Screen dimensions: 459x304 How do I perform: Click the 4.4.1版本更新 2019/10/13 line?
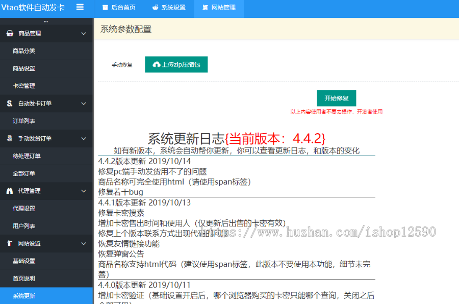point(144,202)
